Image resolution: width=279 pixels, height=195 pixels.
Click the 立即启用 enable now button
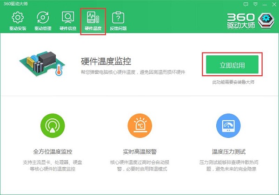click(x=232, y=64)
